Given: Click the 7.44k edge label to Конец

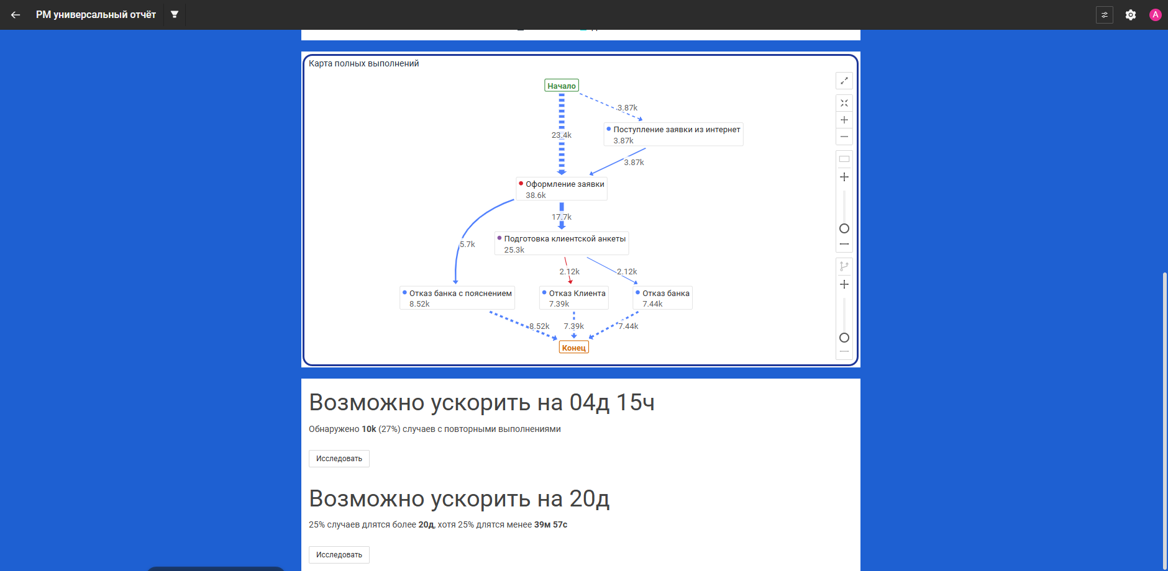Looking at the screenshot, I should pos(628,326).
